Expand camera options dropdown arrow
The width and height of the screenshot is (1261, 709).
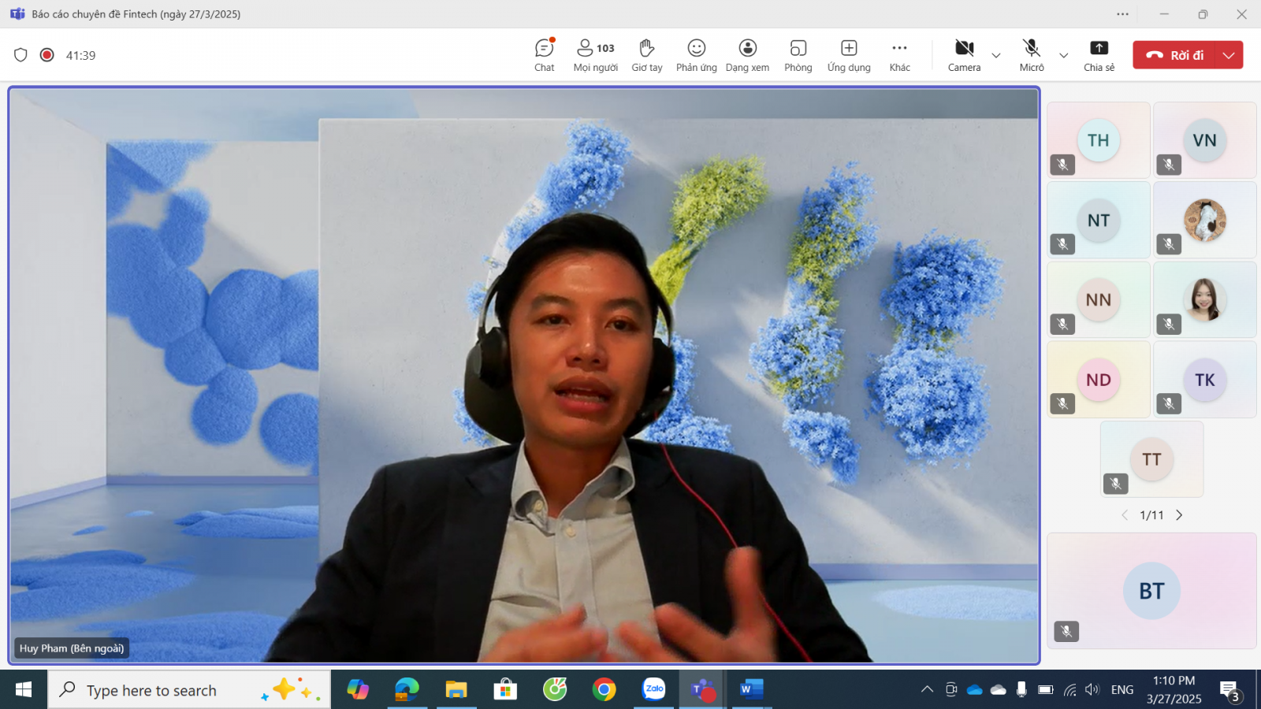(x=996, y=55)
